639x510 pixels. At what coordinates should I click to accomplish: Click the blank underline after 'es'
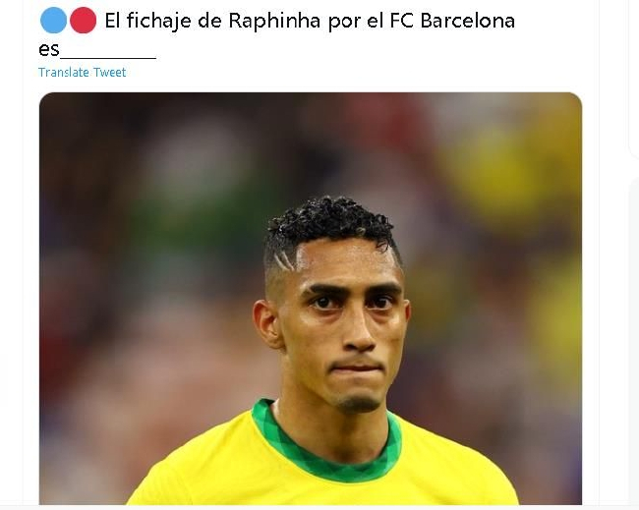(x=108, y=58)
